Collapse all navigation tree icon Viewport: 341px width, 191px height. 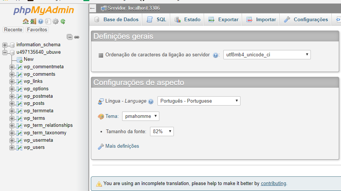[70, 37]
